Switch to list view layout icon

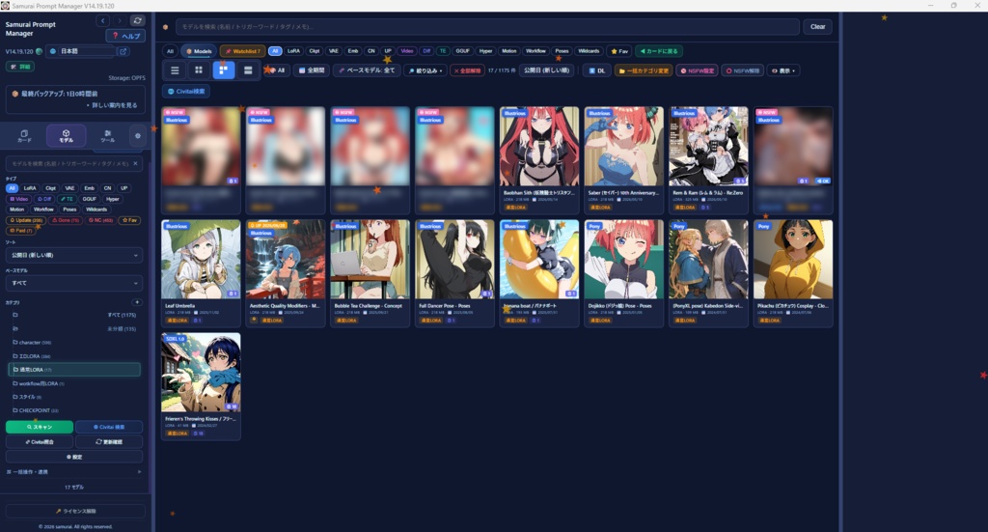click(x=176, y=70)
